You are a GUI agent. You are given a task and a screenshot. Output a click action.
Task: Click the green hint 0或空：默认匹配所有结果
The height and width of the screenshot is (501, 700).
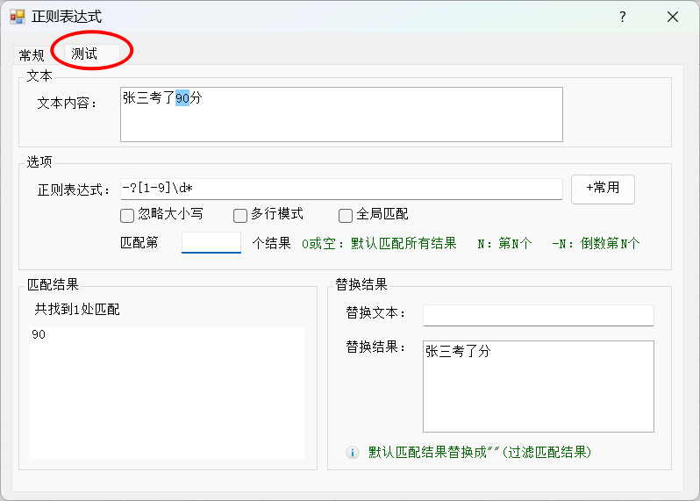379,243
